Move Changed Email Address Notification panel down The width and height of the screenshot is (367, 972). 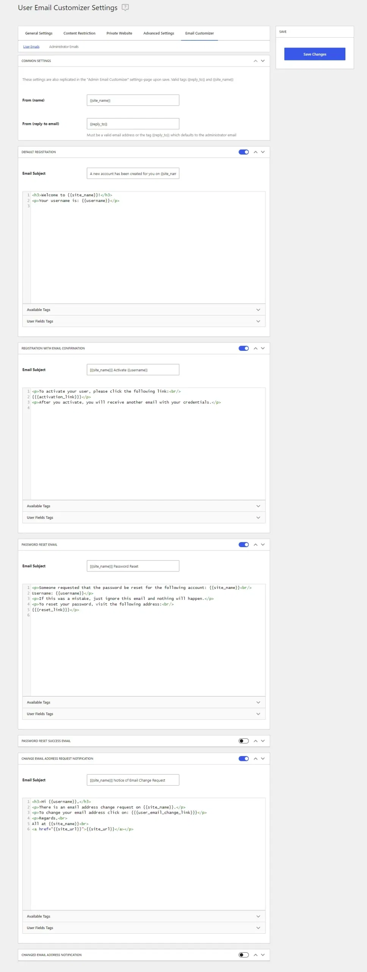pyautogui.click(x=263, y=955)
